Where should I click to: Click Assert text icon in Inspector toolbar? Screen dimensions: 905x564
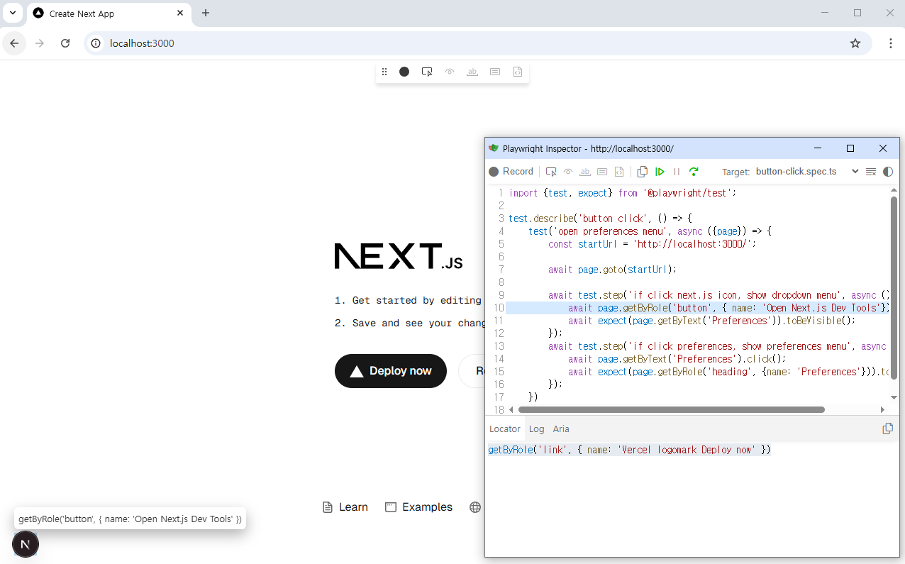[x=585, y=172]
